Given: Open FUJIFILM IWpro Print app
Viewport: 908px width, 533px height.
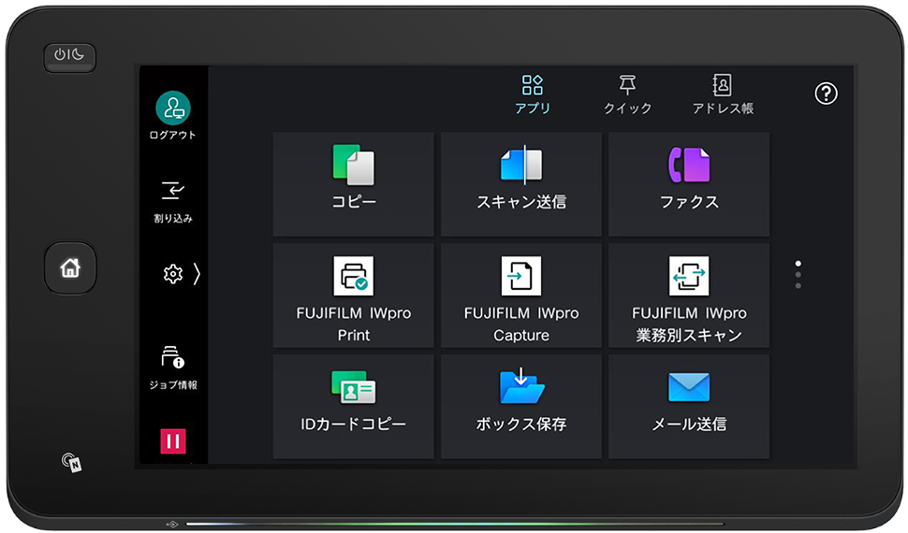Looking at the screenshot, I should point(353,295).
